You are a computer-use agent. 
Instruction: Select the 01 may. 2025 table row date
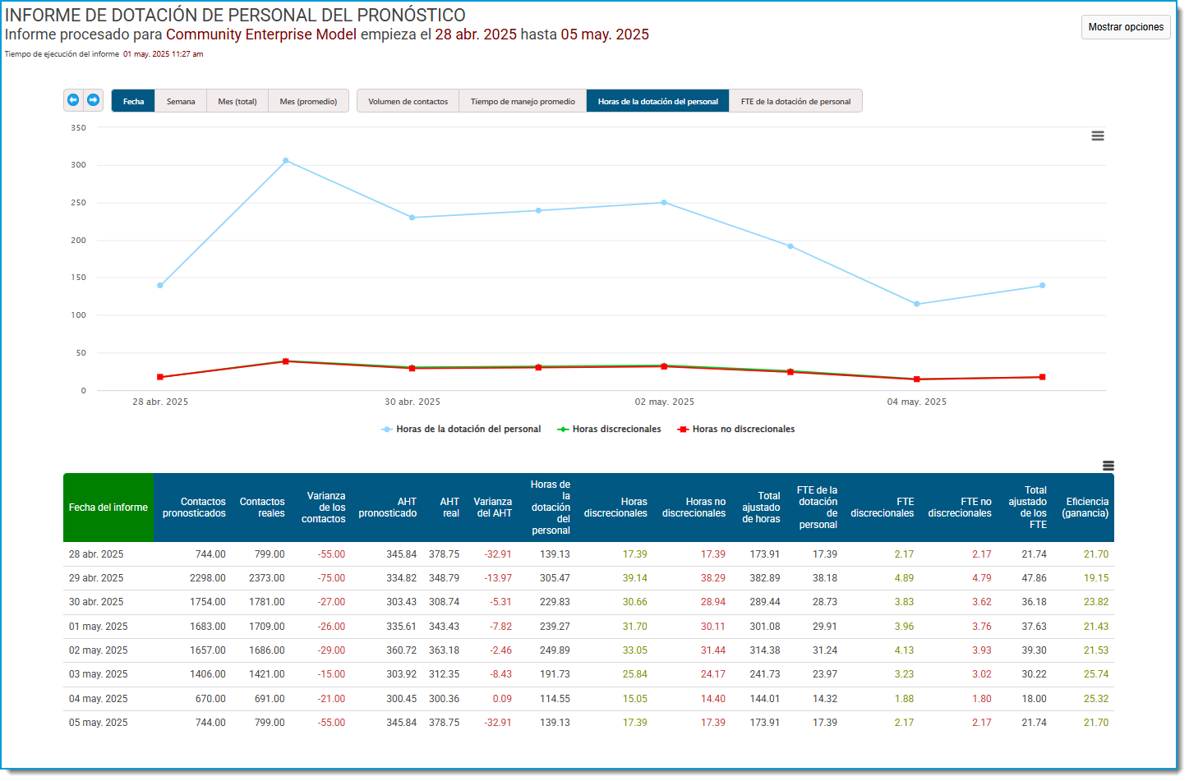pos(99,627)
